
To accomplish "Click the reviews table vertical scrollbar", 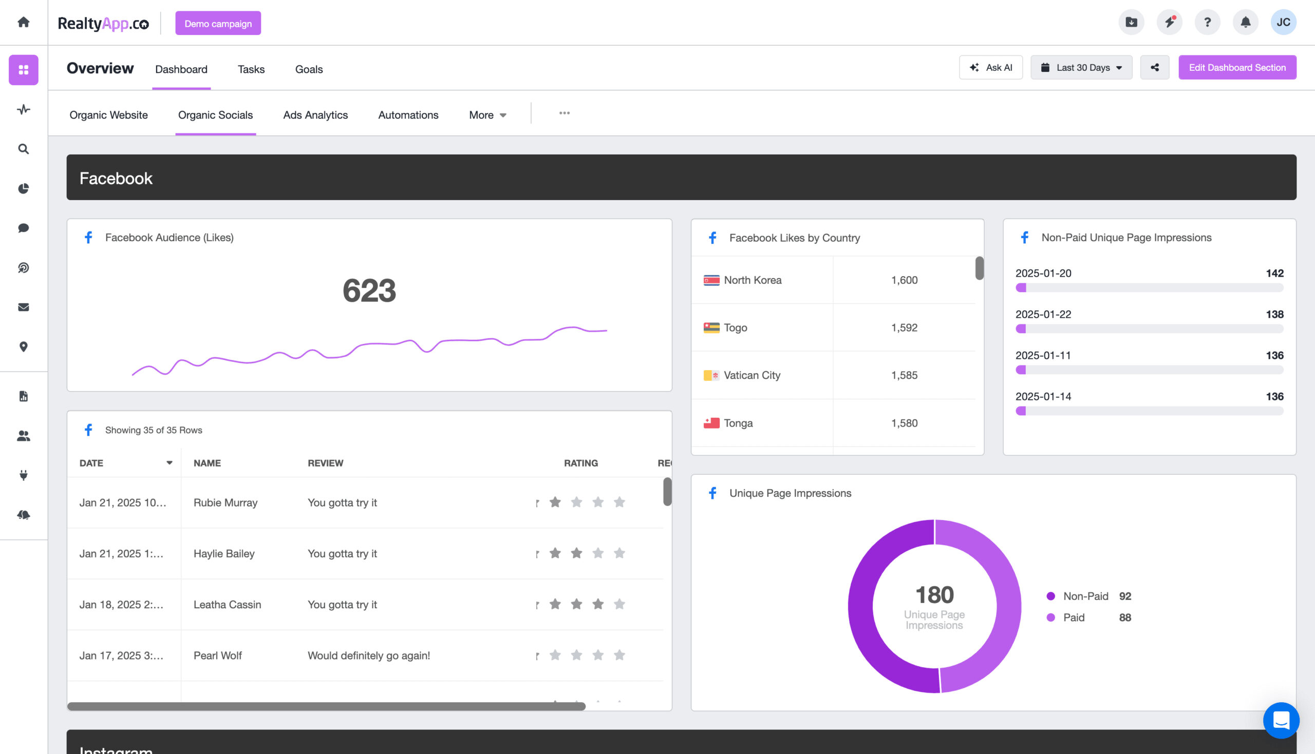I will (x=667, y=491).
